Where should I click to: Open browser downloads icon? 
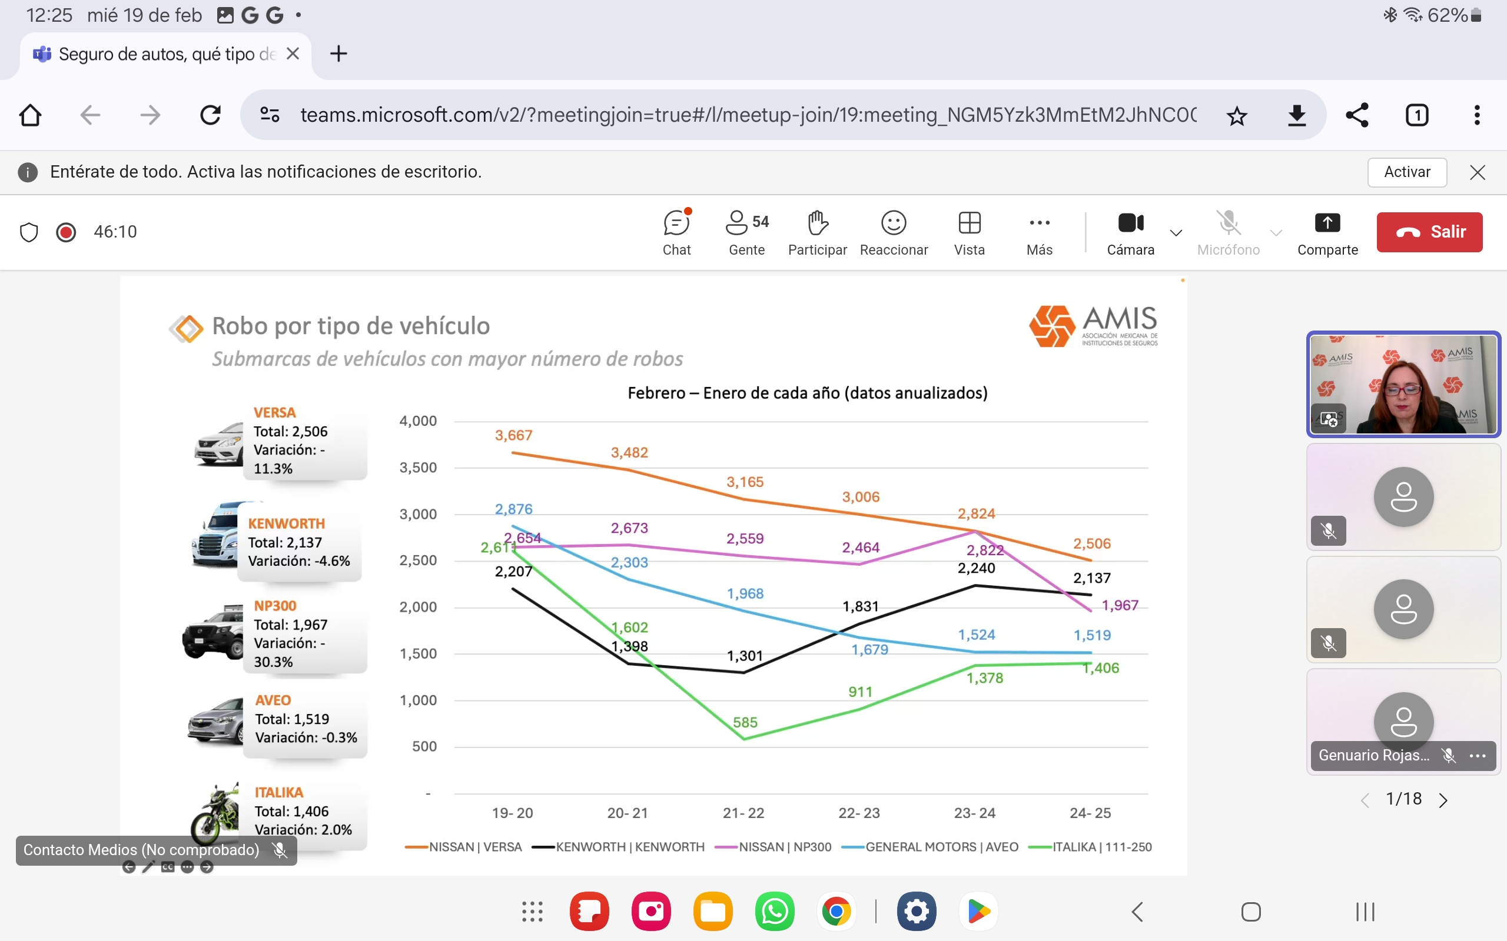tap(1296, 116)
